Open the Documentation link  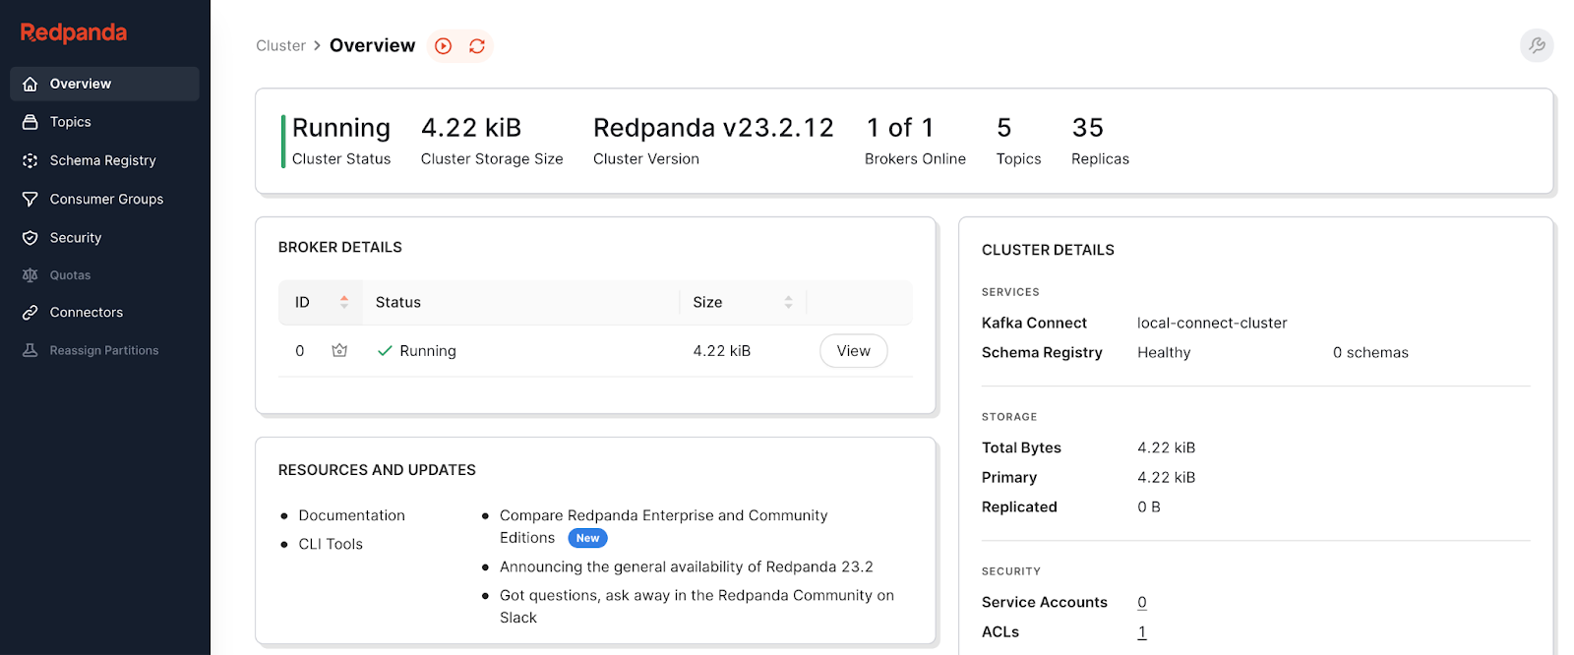351,515
